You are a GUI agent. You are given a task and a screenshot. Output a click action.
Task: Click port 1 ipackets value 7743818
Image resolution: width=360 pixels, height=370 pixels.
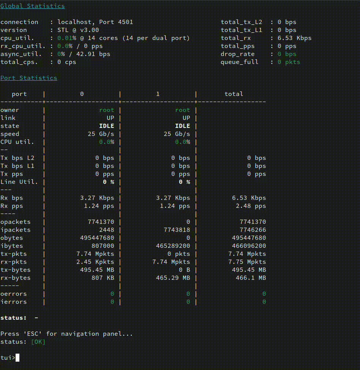pyautogui.click(x=177, y=230)
